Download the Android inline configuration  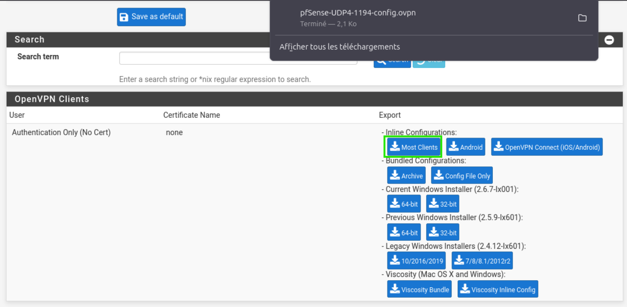tap(465, 147)
